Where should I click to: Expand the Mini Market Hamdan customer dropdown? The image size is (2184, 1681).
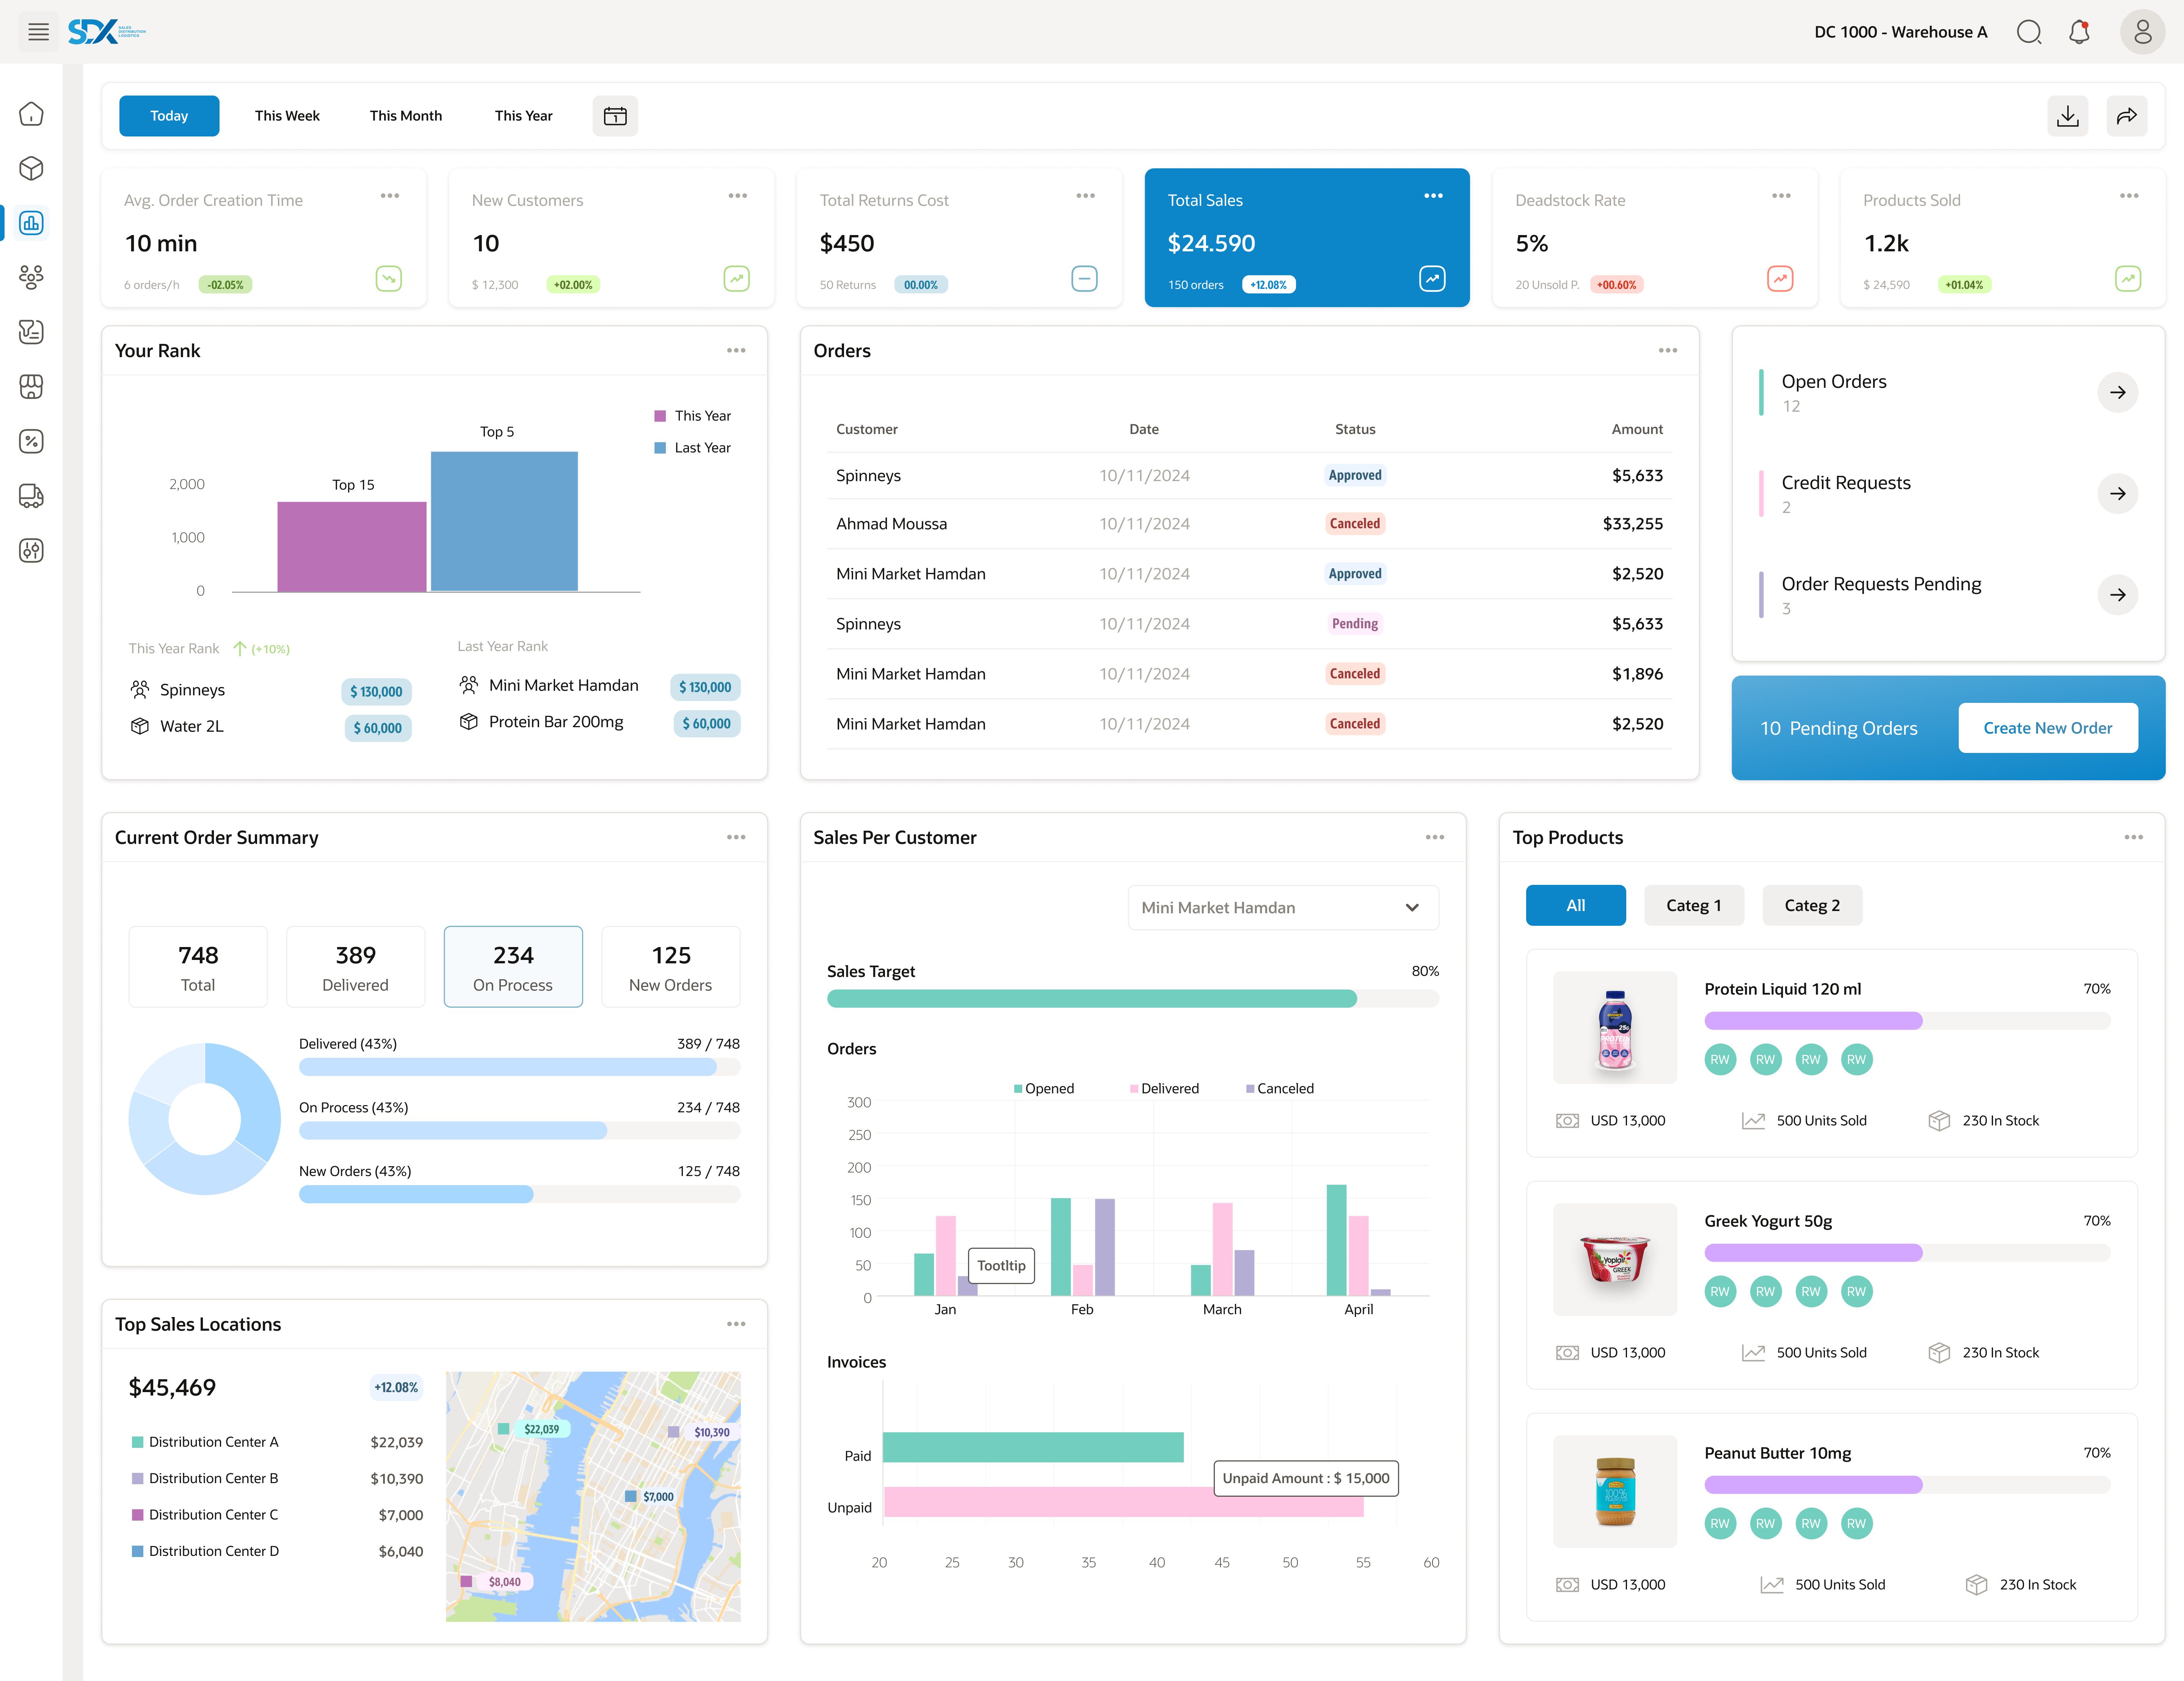(x=1283, y=907)
